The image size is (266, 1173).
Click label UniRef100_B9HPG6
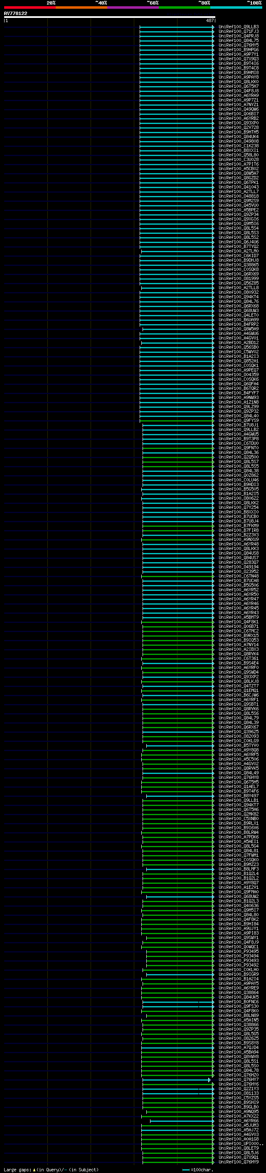(x=239, y=50)
